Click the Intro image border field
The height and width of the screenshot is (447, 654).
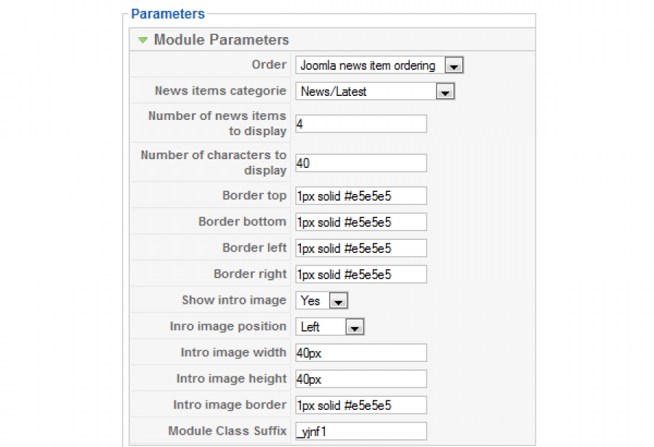click(x=360, y=405)
